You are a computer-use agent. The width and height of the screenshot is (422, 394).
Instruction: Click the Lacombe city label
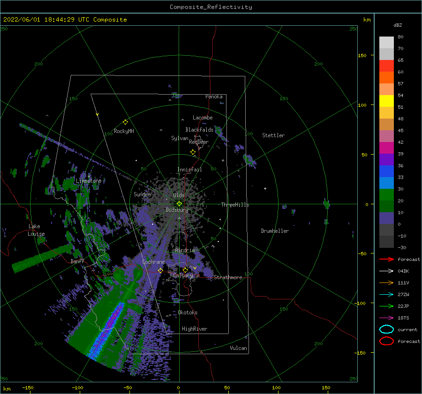[x=203, y=118]
